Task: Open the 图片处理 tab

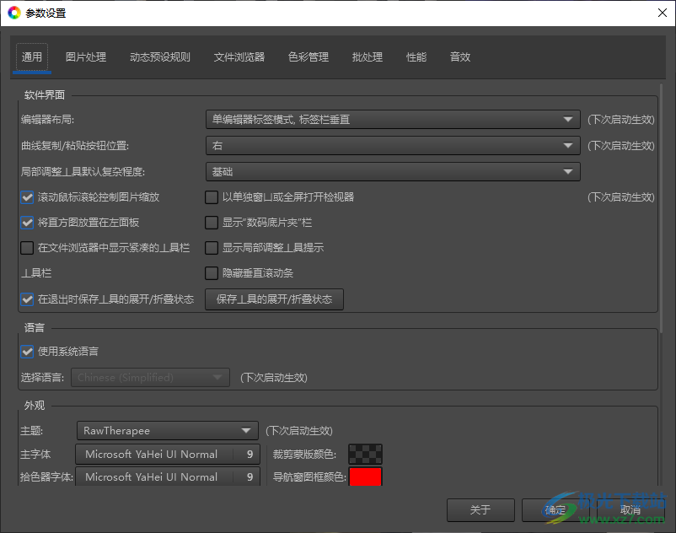Action: pyautogui.click(x=86, y=57)
